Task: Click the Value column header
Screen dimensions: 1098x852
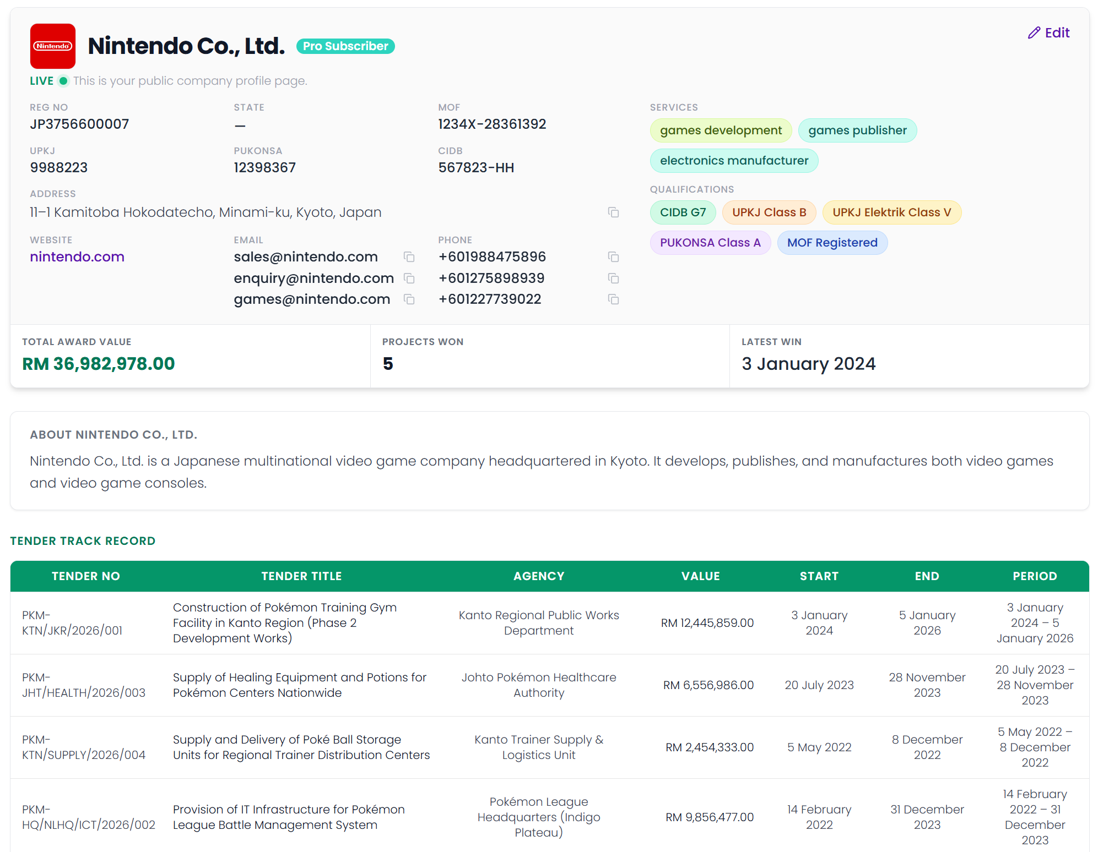Action: coord(701,576)
